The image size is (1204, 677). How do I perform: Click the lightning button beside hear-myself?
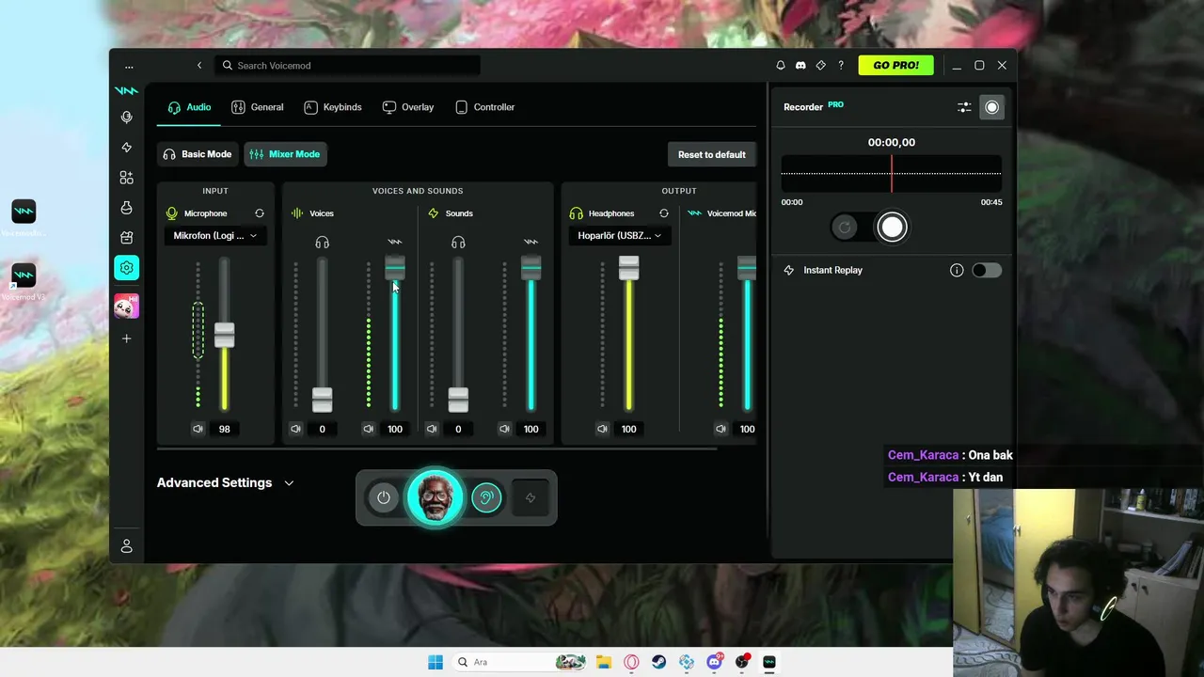point(531,497)
